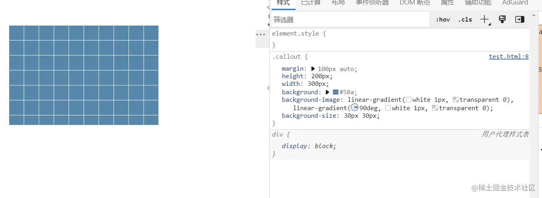Toggle the .cls class editor
The height and width of the screenshot is (198, 542).
click(x=465, y=20)
